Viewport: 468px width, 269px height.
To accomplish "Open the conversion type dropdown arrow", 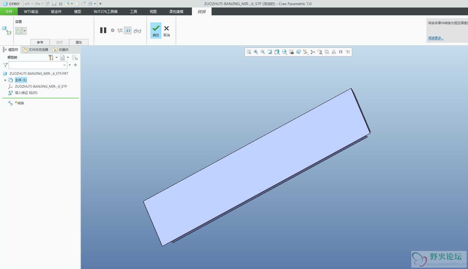I will click(x=25, y=31).
